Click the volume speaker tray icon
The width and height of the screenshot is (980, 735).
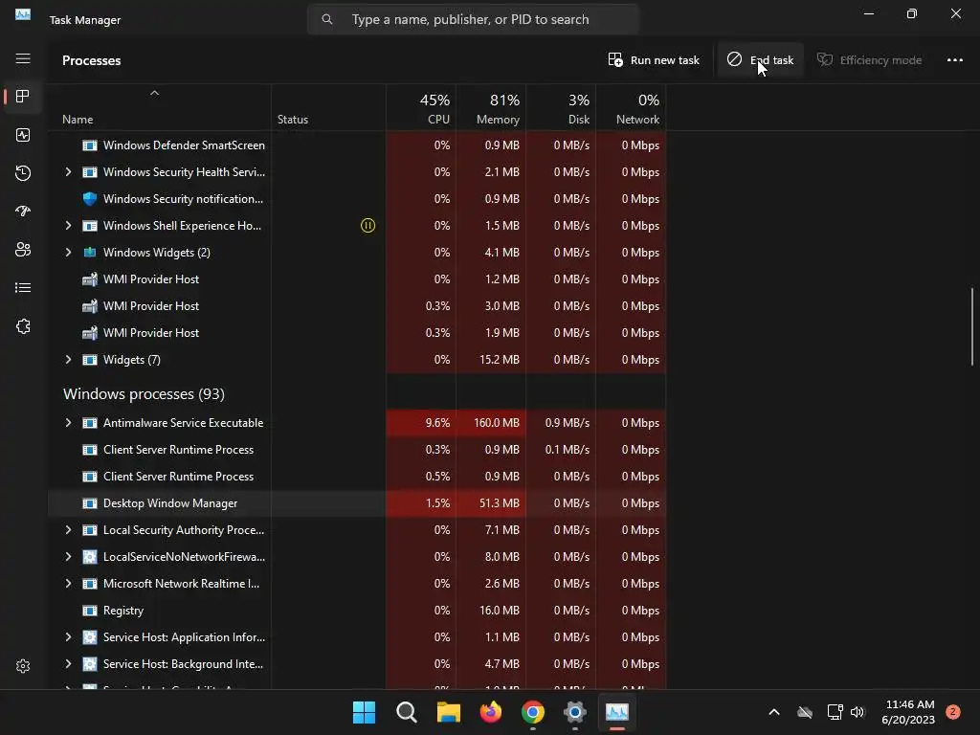pyautogui.click(x=857, y=712)
